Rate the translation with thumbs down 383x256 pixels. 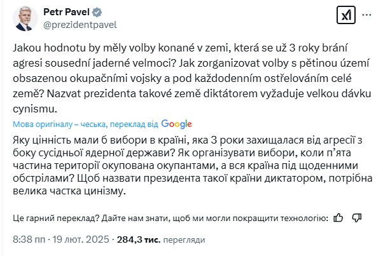click(356, 218)
